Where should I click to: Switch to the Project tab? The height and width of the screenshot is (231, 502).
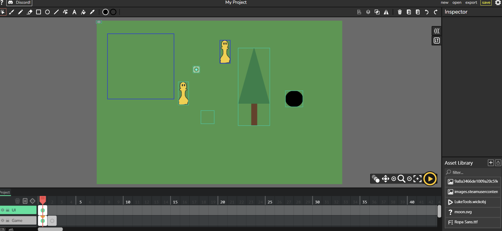(x=5, y=192)
